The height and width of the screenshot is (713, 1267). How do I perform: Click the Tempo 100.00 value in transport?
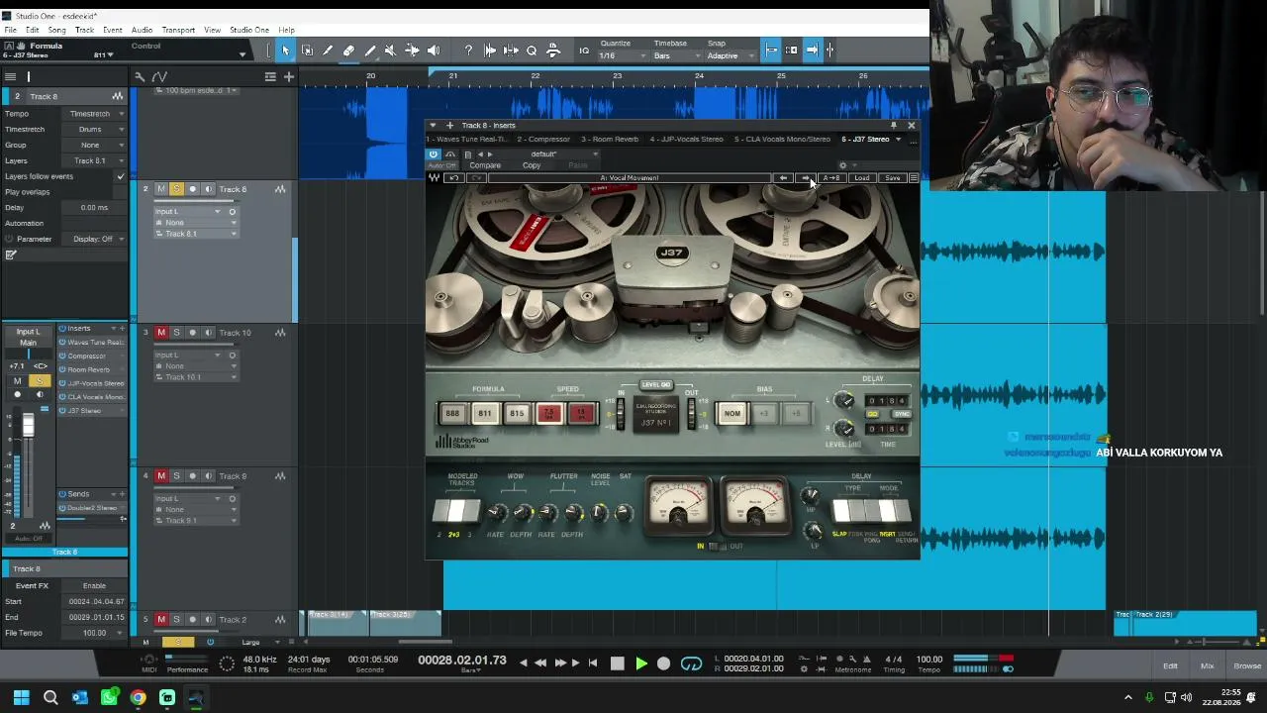pos(929,660)
